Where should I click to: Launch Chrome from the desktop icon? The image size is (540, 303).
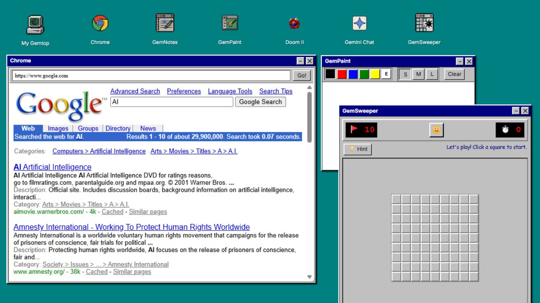[100, 30]
